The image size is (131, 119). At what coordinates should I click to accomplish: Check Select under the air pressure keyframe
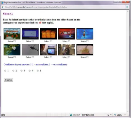click(15, 41)
